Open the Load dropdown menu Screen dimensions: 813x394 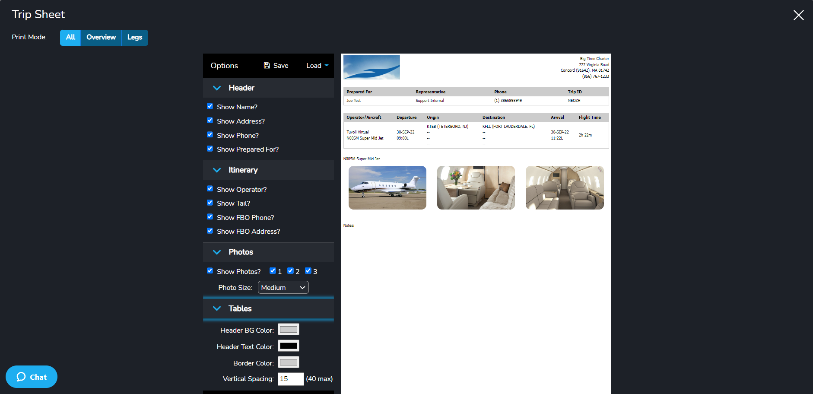point(317,65)
